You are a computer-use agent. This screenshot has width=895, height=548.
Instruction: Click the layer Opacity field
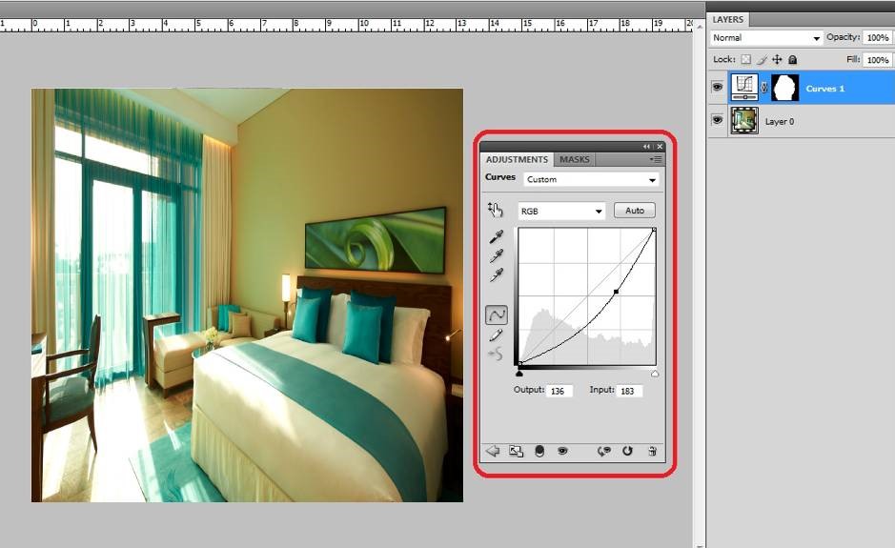point(877,38)
